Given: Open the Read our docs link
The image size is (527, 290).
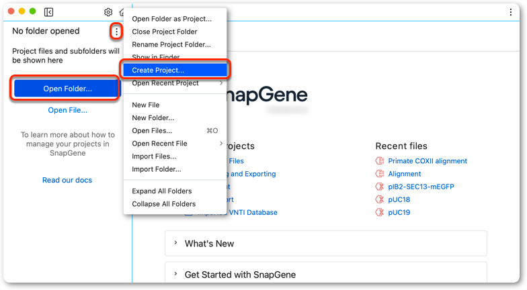Looking at the screenshot, I should tap(67, 180).
